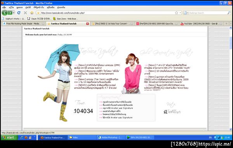The height and width of the screenshot is (148, 233).
Task: Open the ที่คั่นหน้าเว็บ (Bookmarks) menu
Action: (38, 7)
